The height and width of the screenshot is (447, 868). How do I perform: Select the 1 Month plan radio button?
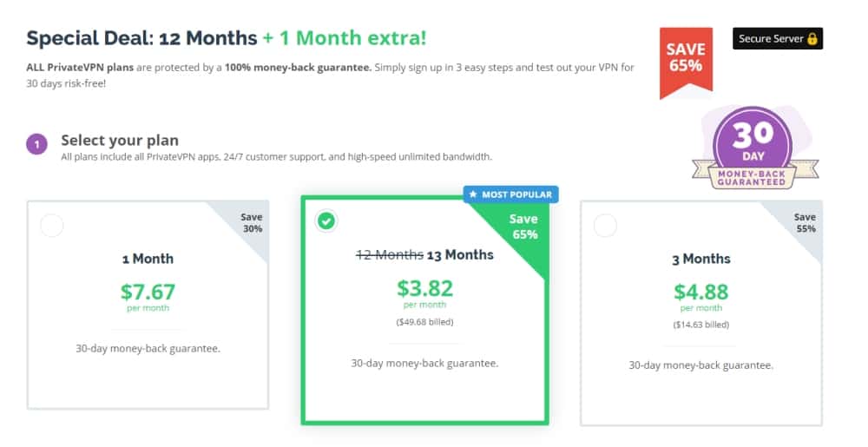(x=52, y=226)
